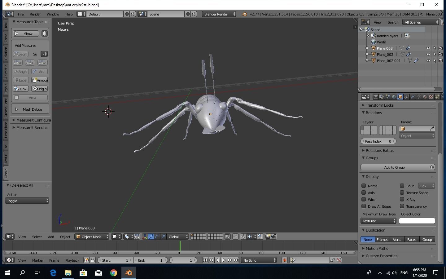
Task: Open the Constraints properties chain tab
Action: pos(406,97)
